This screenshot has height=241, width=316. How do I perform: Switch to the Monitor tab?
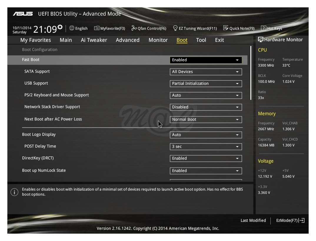click(x=158, y=40)
